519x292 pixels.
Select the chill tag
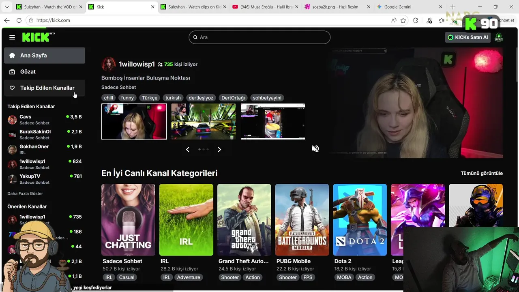pos(108,98)
